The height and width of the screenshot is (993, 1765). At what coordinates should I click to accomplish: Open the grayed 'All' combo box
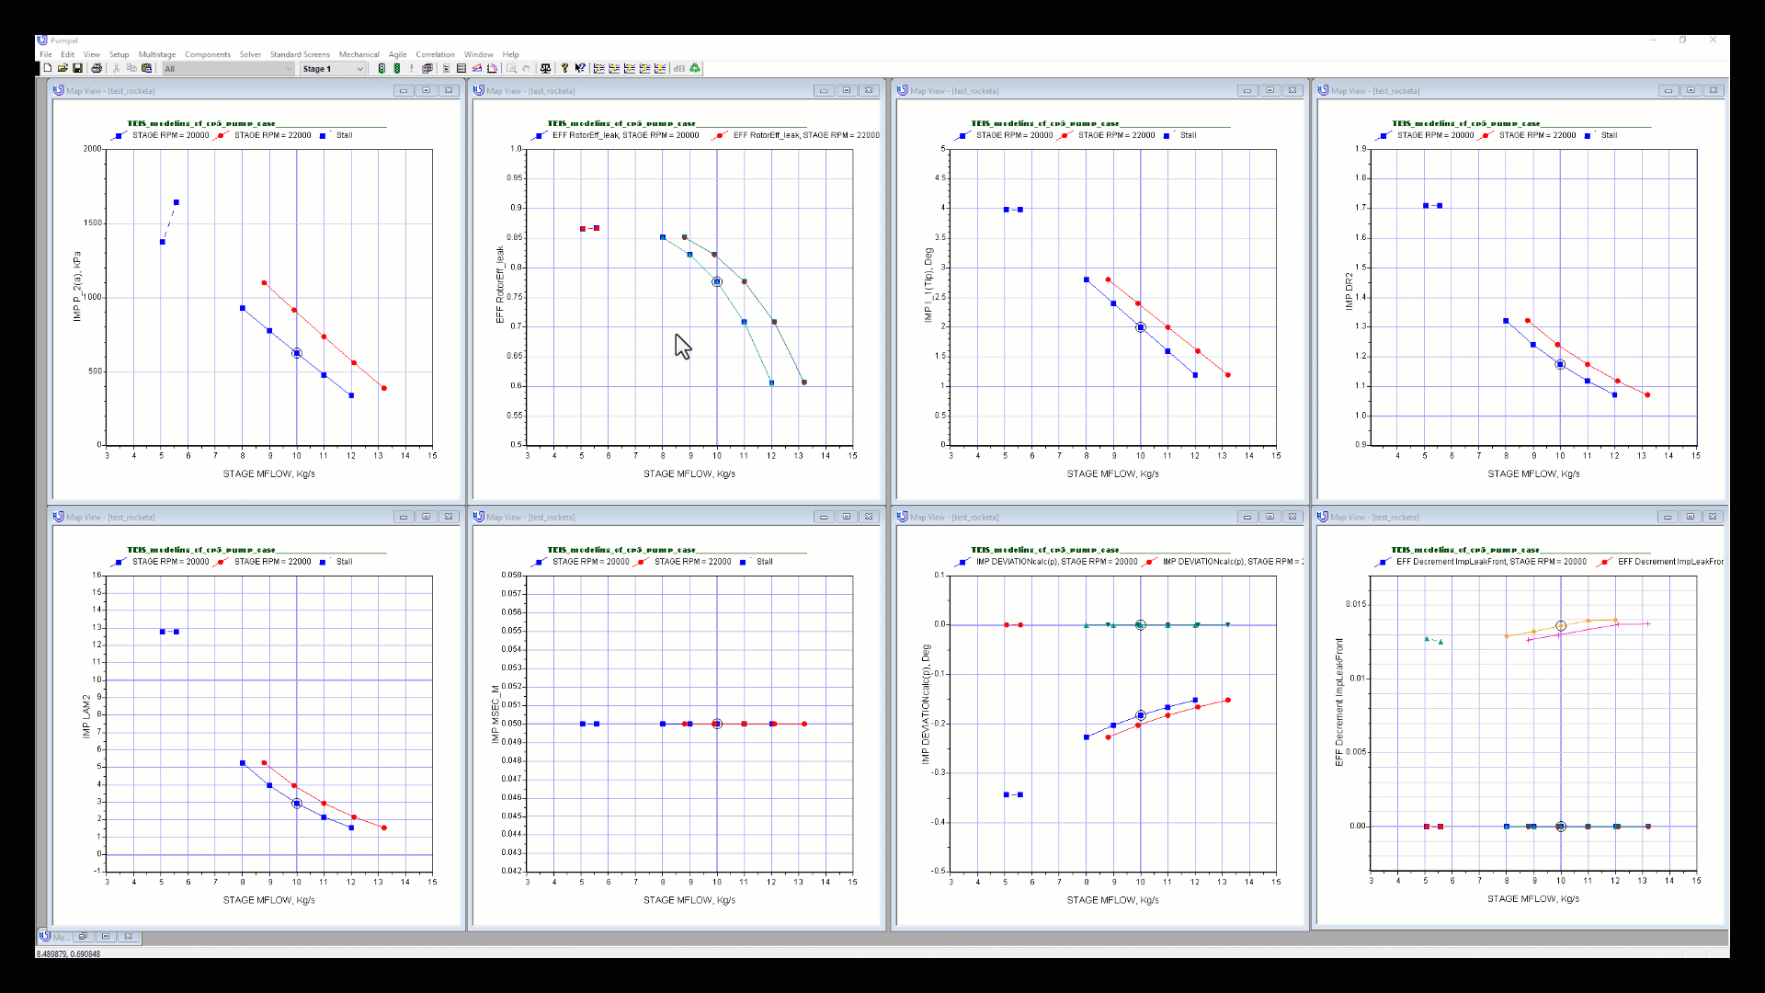228,69
